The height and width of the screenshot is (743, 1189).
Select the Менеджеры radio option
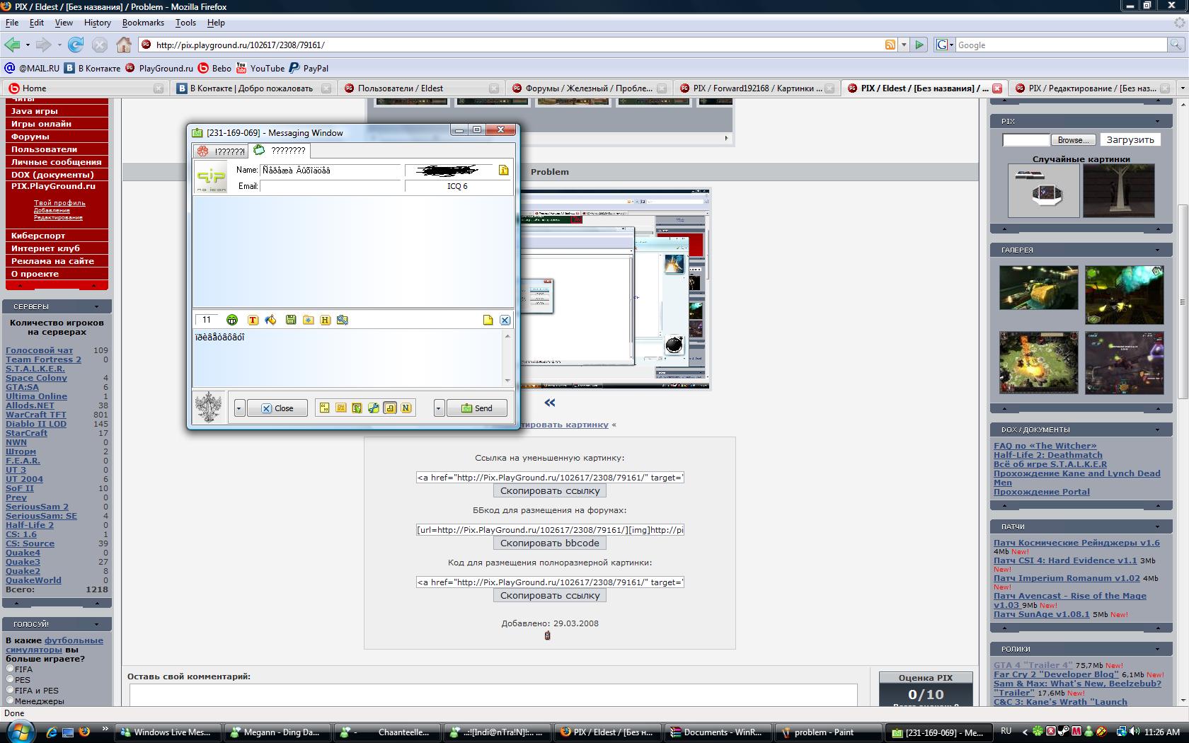[x=10, y=701]
